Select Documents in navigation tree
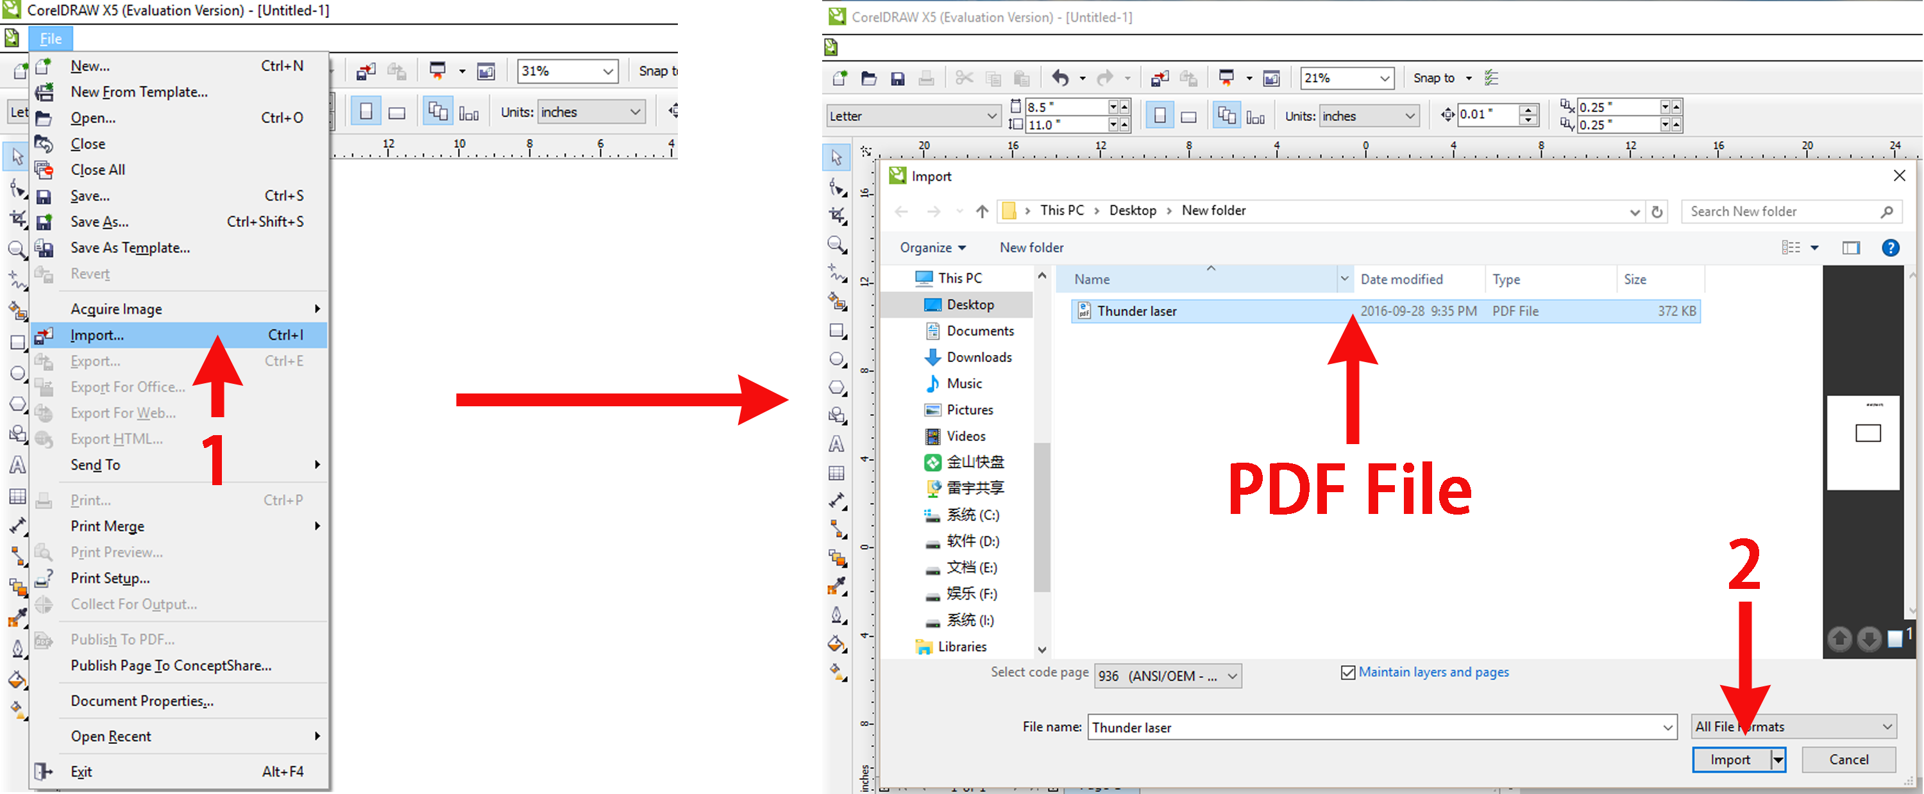Viewport: 1924px width, 794px height. point(980,331)
